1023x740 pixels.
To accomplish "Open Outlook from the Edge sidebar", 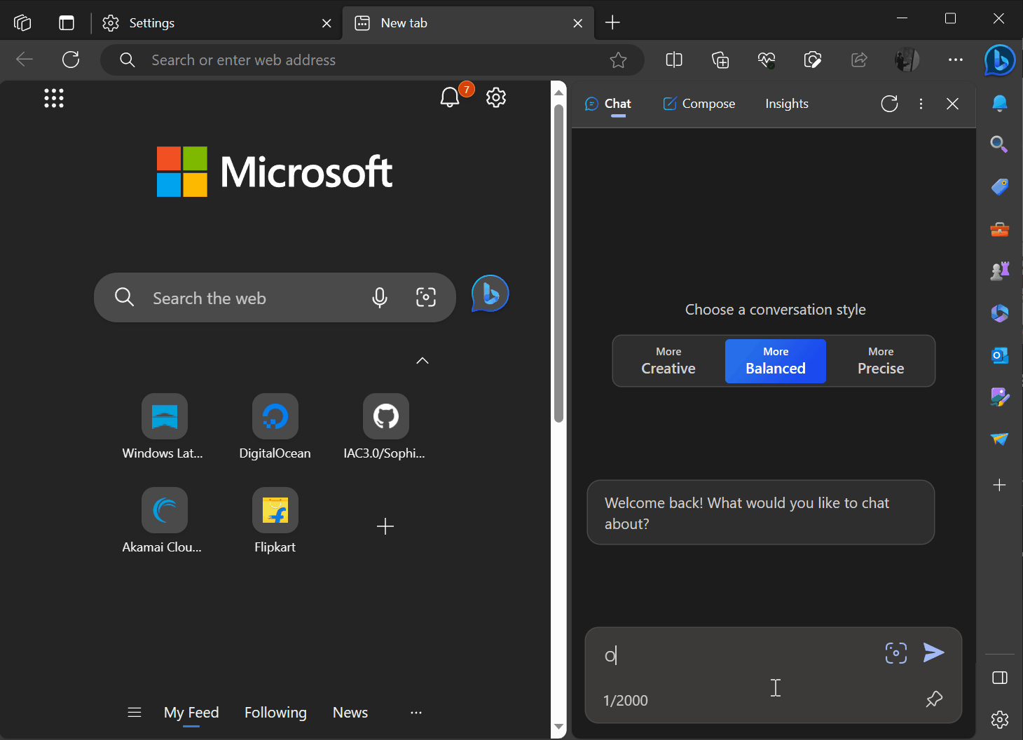I will pos(999,355).
